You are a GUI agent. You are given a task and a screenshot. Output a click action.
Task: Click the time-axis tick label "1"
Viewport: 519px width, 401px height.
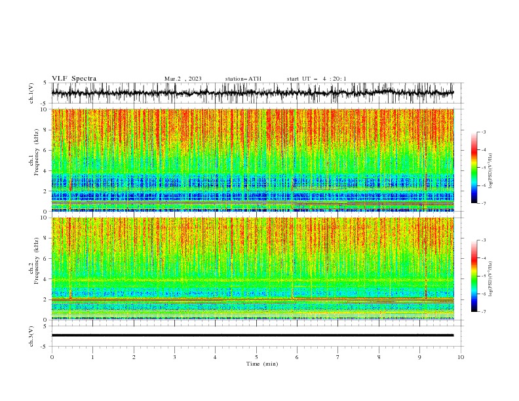[92, 357]
